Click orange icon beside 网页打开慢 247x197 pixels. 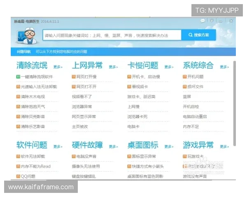tap(74, 77)
